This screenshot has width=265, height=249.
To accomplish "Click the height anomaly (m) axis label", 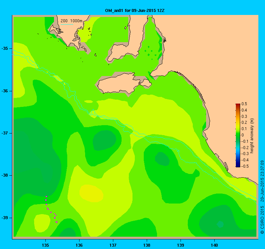I will click(x=252, y=136).
